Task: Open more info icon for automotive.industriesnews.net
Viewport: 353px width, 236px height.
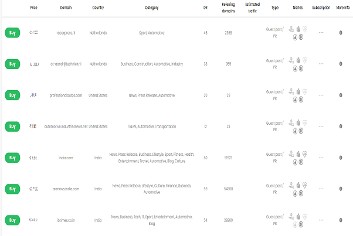Action: [341, 126]
